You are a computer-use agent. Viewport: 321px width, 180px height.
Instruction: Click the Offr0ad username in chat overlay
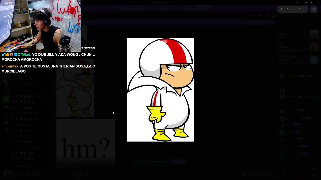[x=24, y=55]
